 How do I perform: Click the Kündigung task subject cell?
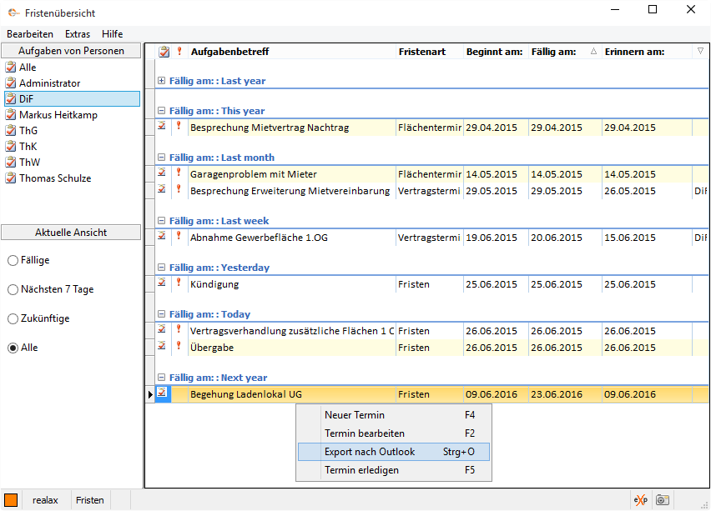[x=291, y=284]
